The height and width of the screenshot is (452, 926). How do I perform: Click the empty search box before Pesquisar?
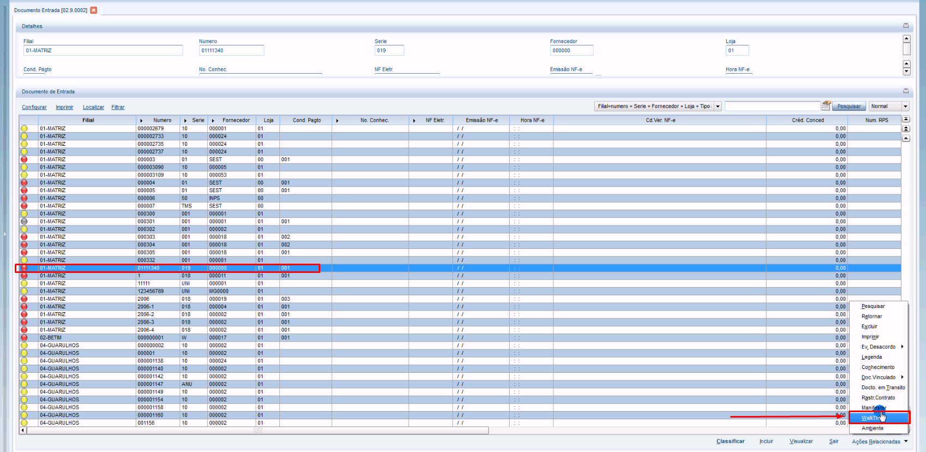tap(772, 106)
